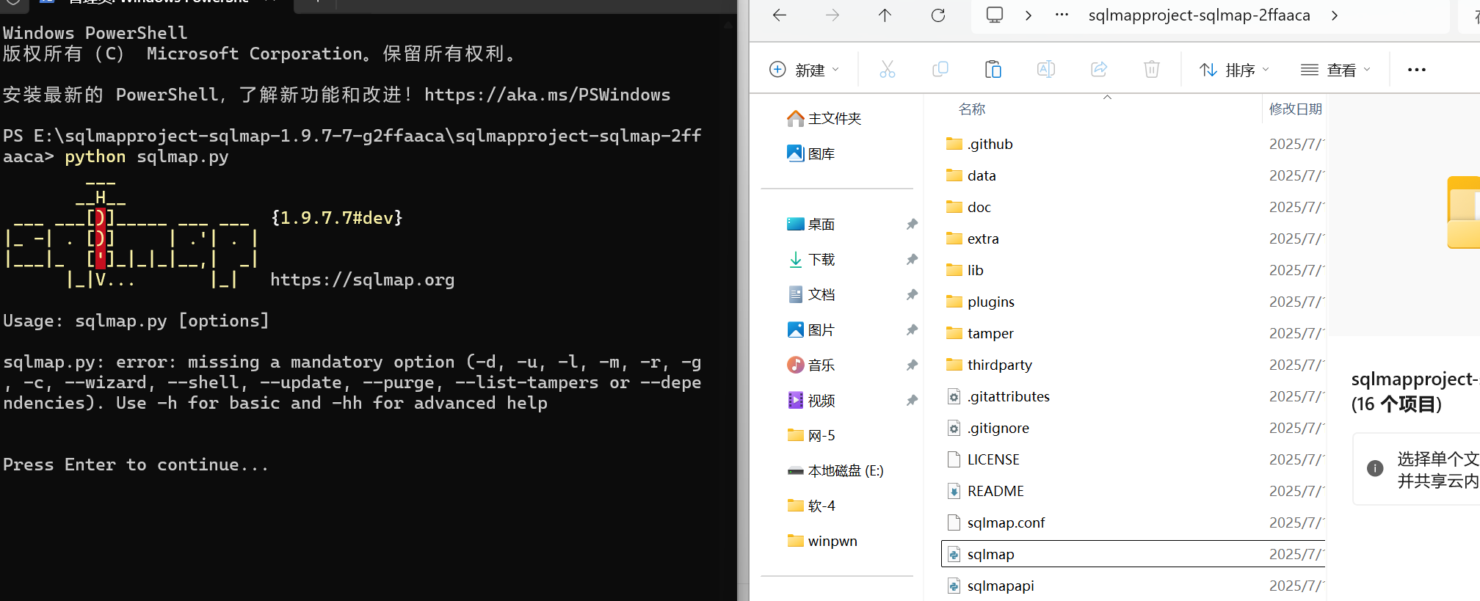This screenshot has height=601, width=1480.
Task: Unpin 音乐 via its pin icon
Action: (x=912, y=365)
